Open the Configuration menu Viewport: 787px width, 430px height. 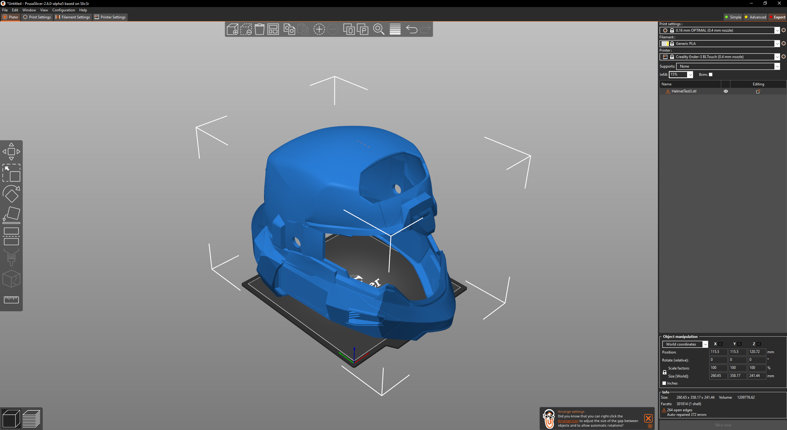click(x=64, y=10)
